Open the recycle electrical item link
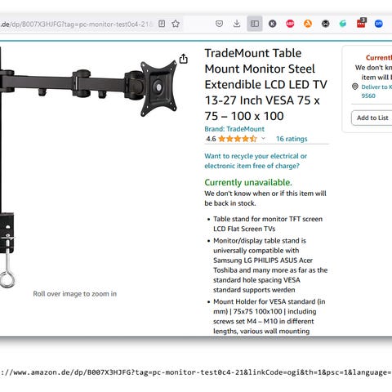Screen dimensions: 392x392 (256, 161)
